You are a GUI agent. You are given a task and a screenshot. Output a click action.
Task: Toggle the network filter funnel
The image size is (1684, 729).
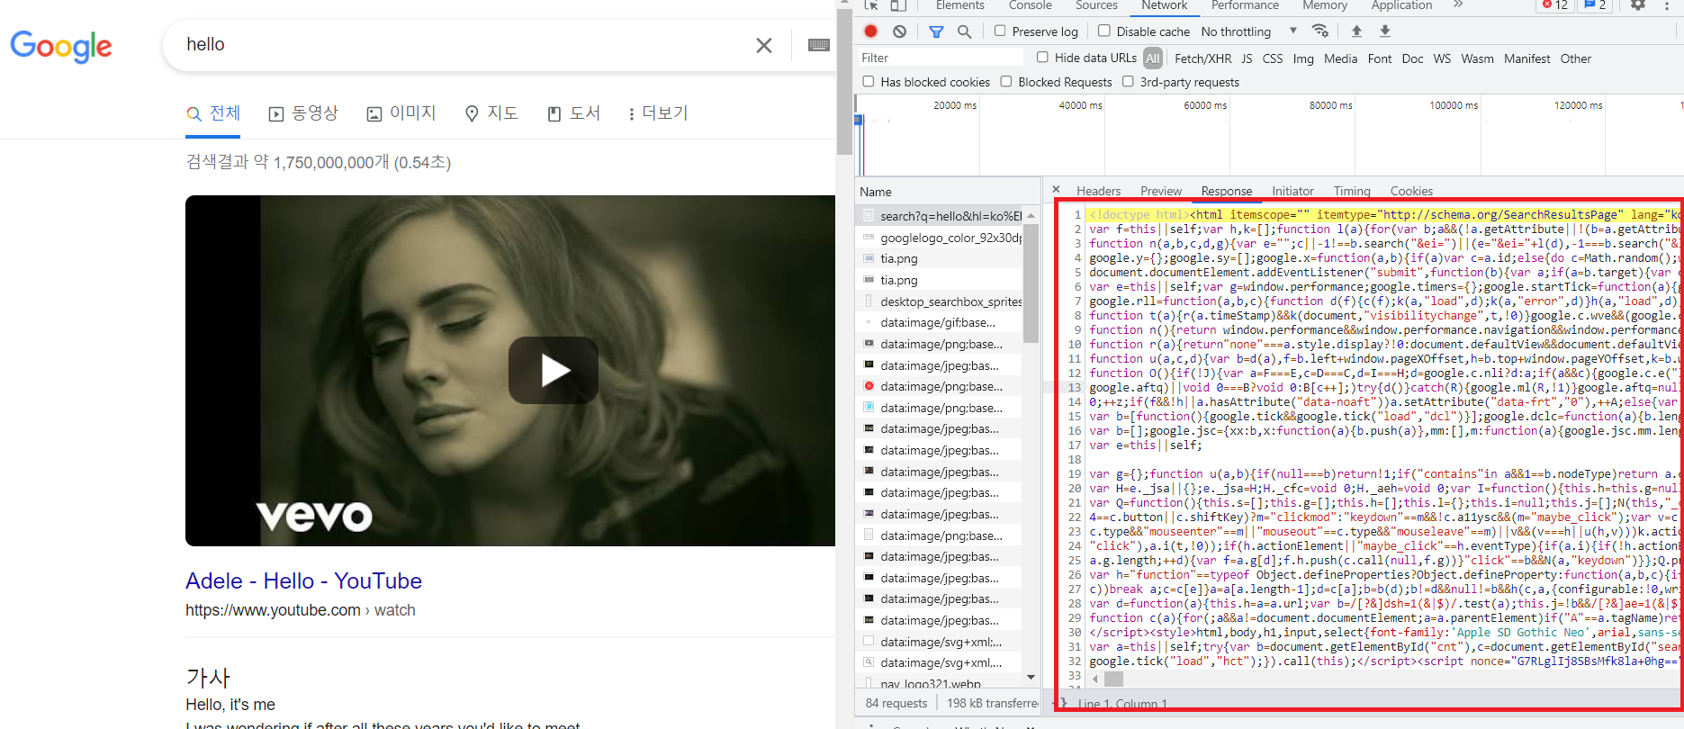(936, 31)
